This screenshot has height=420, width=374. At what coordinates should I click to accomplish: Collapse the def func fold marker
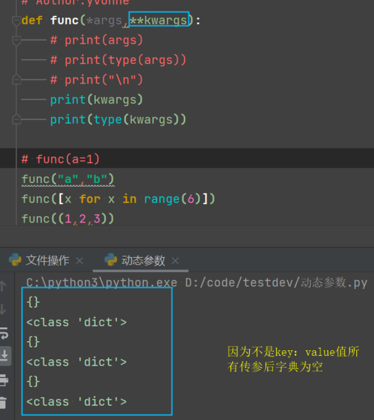point(17,21)
